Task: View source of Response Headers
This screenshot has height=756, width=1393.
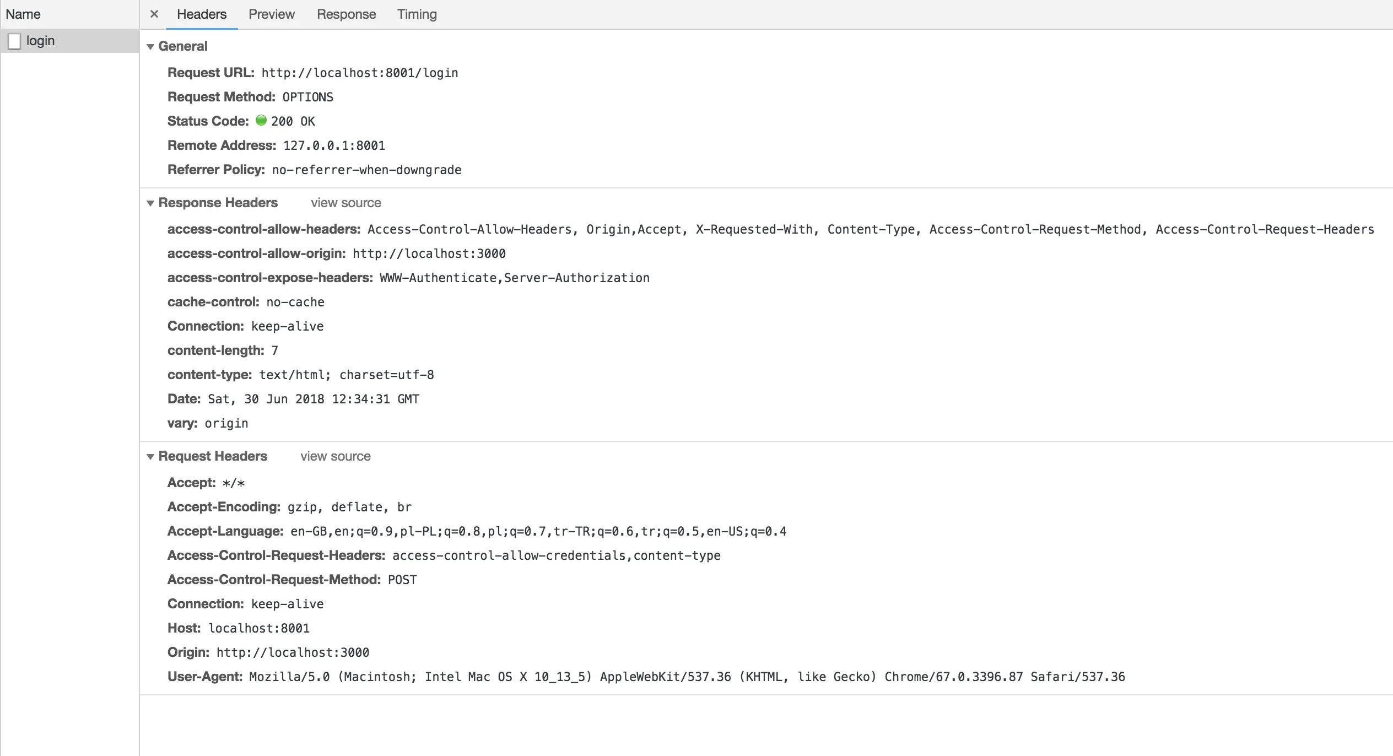Action: (345, 203)
